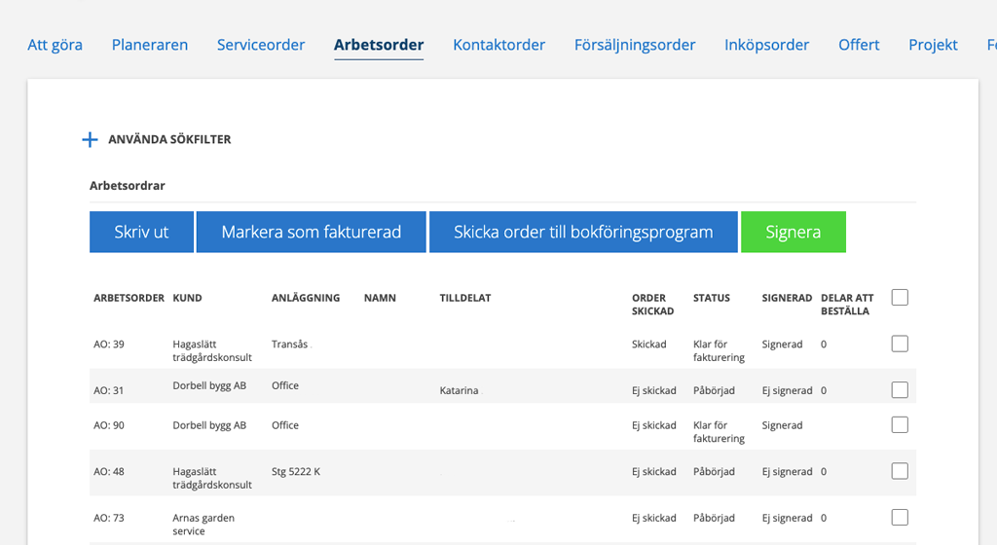Click the Skriv ut button
This screenshot has width=997, height=545.
pyautogui.click(x=141, y=232)
